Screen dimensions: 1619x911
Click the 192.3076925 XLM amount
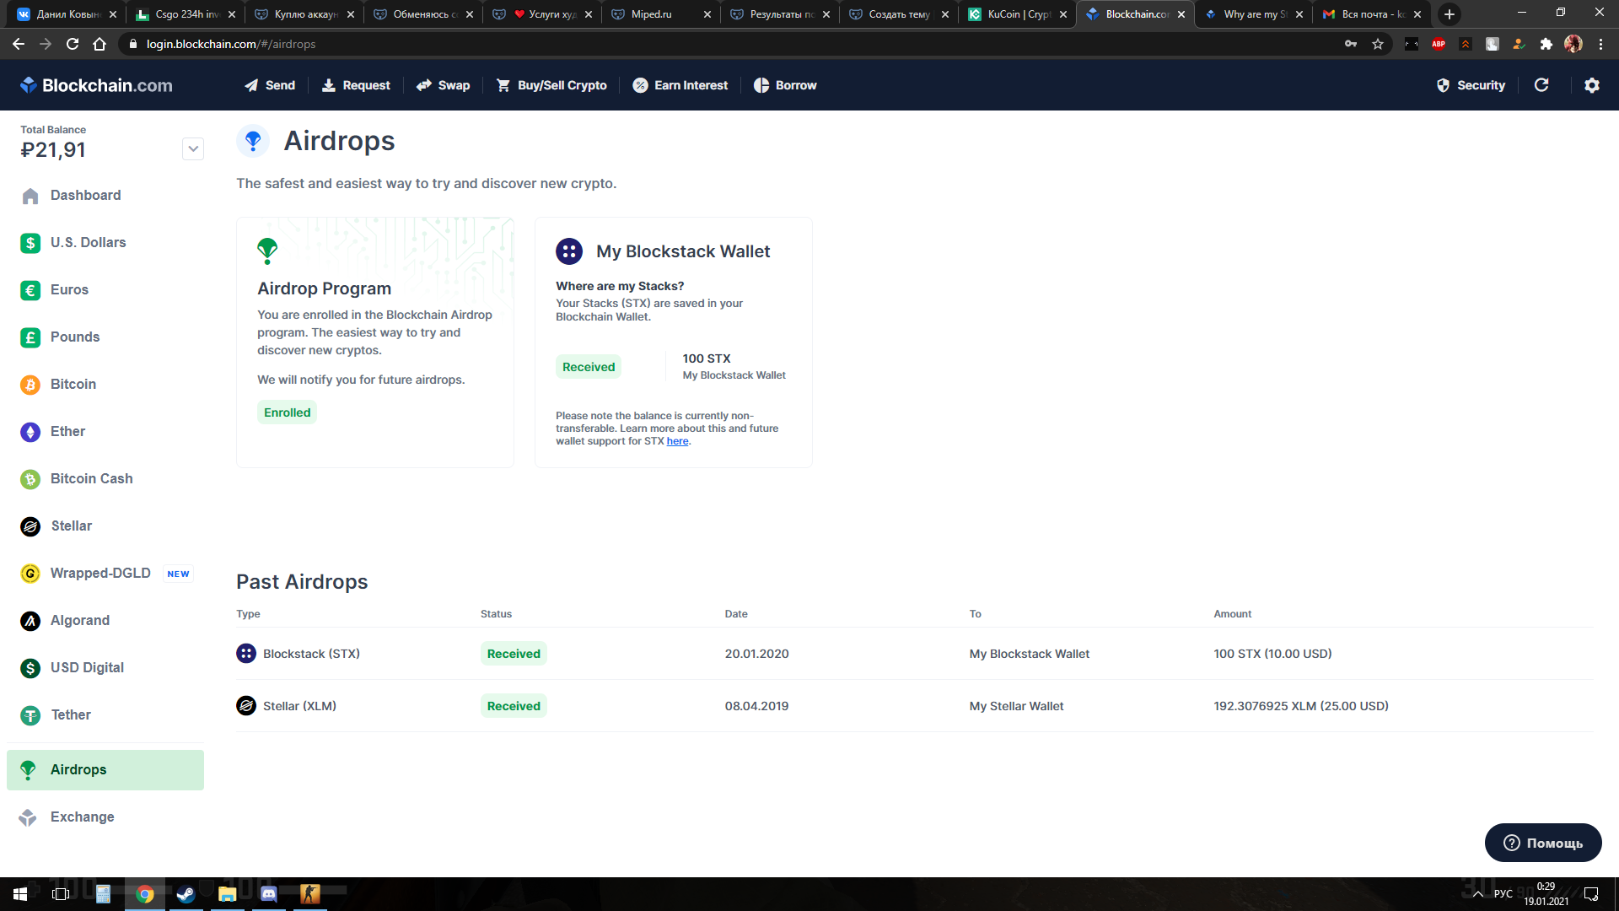(1301, 706)
